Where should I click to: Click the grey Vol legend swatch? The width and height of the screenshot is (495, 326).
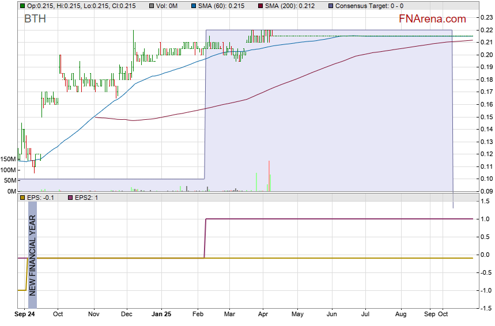[x=151, y=6]
